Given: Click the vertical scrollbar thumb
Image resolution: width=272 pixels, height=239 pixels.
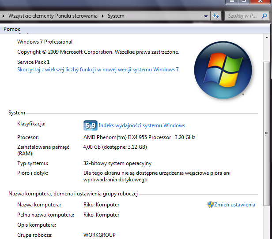Looking at the screenshot, I should 267,133.
